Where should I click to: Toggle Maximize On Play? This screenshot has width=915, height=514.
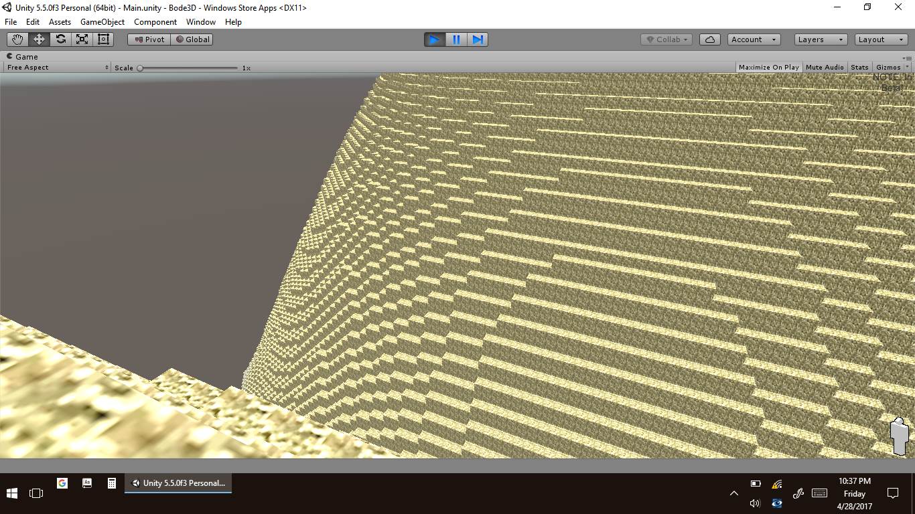[768, 68]
